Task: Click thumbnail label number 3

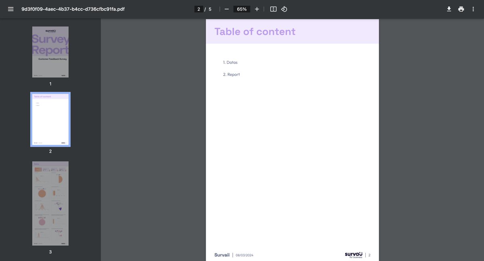Action: click(x=50, y=252)
